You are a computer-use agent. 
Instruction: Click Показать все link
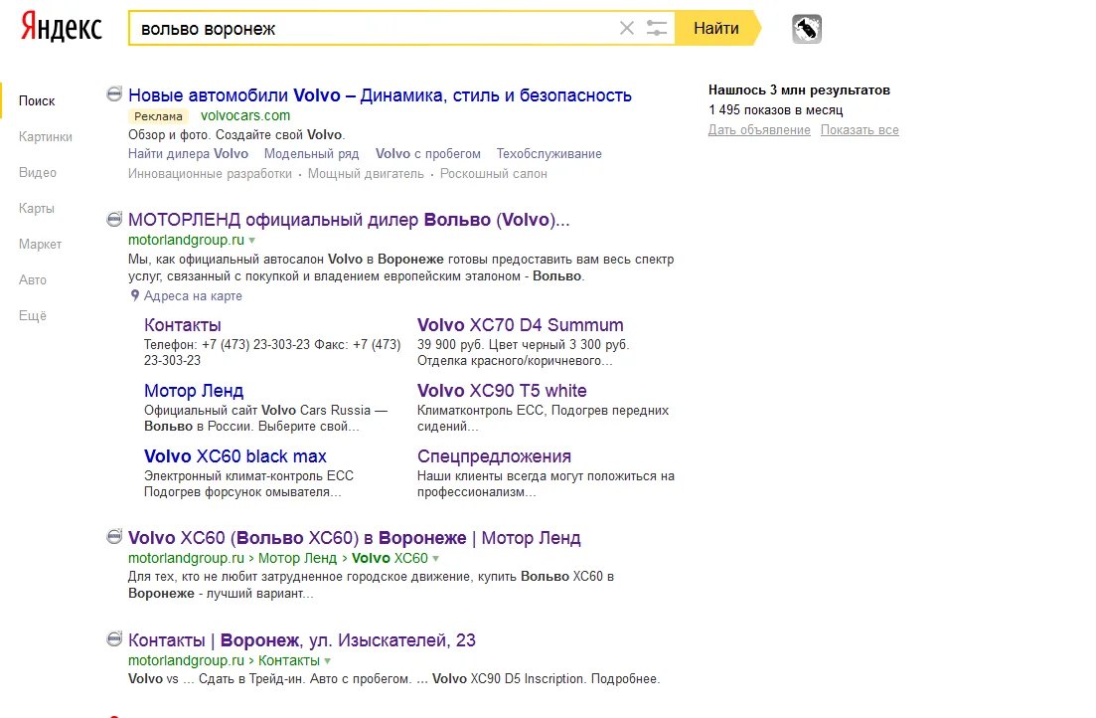point(860,129)
